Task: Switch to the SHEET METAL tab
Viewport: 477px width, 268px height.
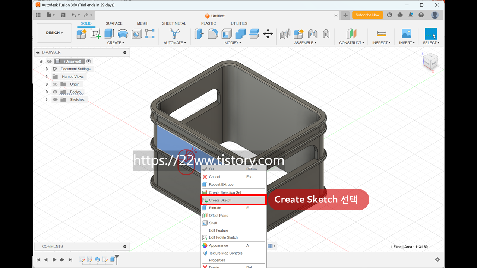Action: [x=174, y=23]
